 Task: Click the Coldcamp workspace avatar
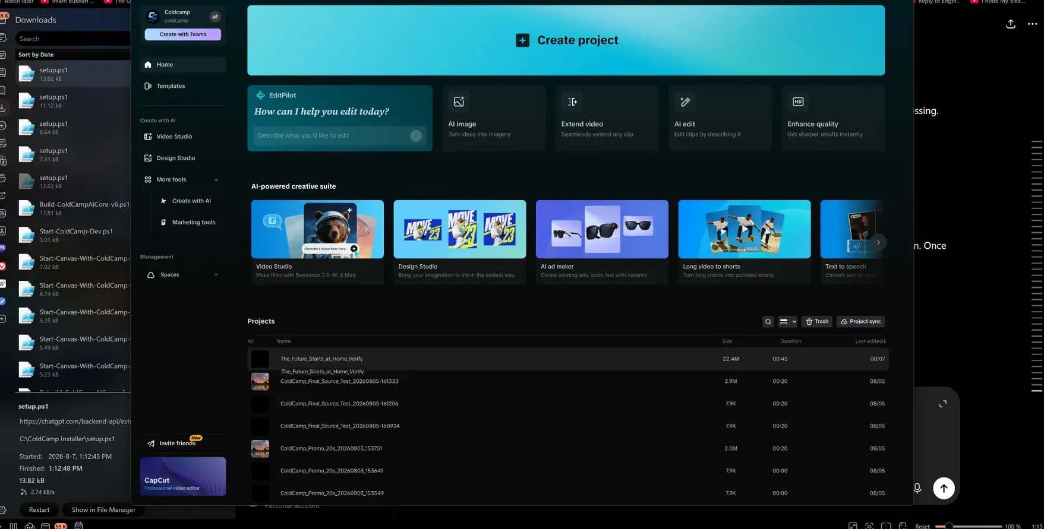153,16
